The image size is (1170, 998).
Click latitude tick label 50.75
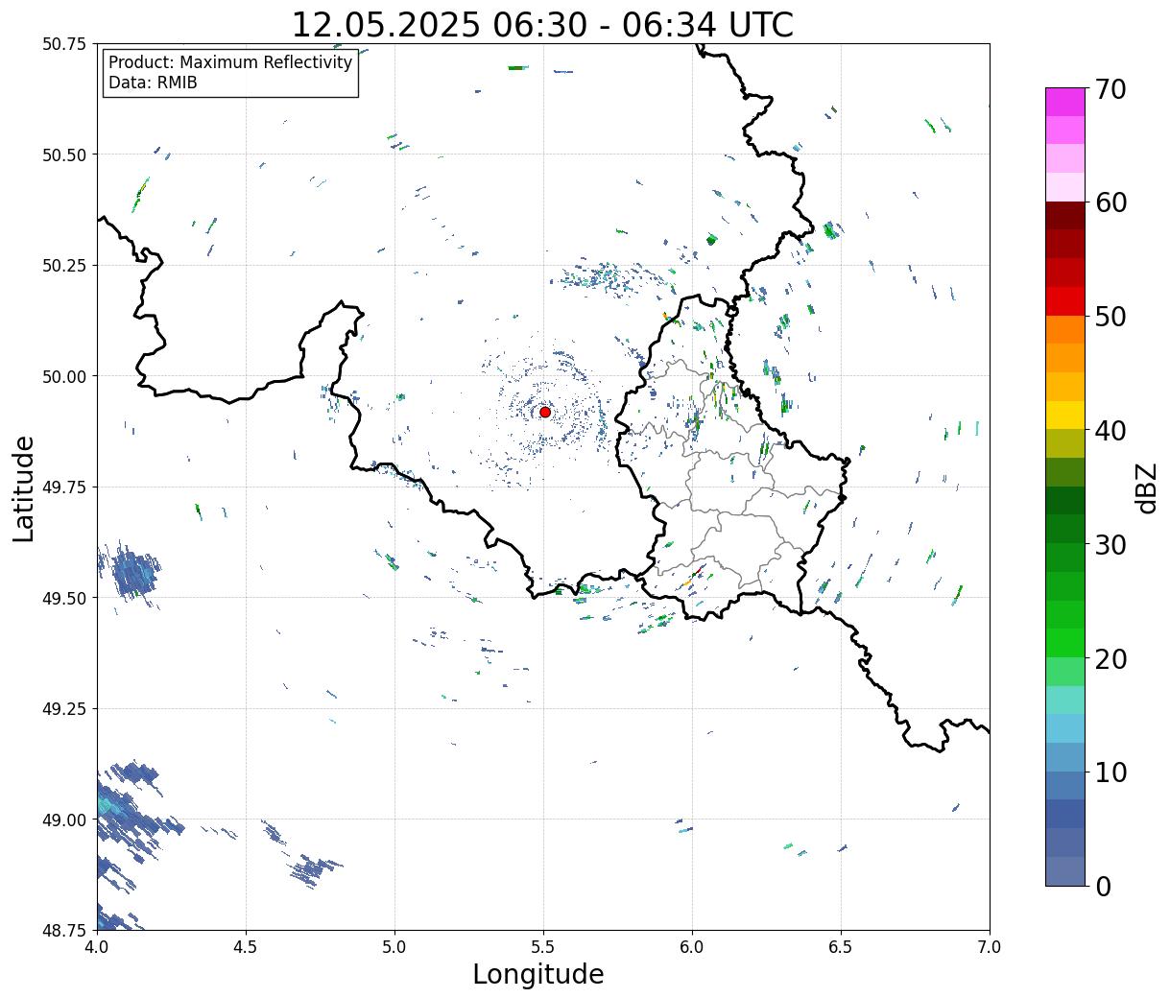pyautogui.click(x=63, y=44)
